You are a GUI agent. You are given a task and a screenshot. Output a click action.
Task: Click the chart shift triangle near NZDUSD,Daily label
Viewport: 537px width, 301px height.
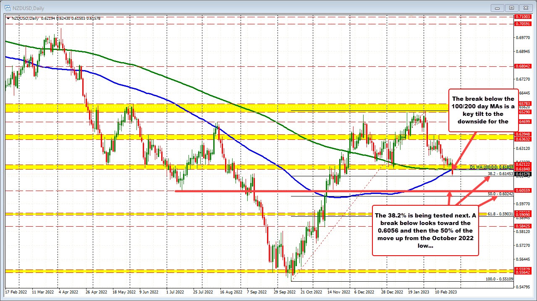9,18
